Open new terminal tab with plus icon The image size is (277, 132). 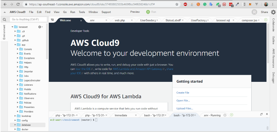[x=232, y=115]
